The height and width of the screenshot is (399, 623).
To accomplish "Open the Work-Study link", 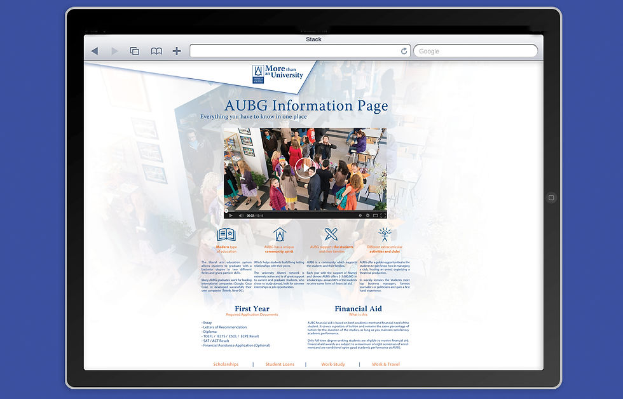I will [x=333, y=364].
